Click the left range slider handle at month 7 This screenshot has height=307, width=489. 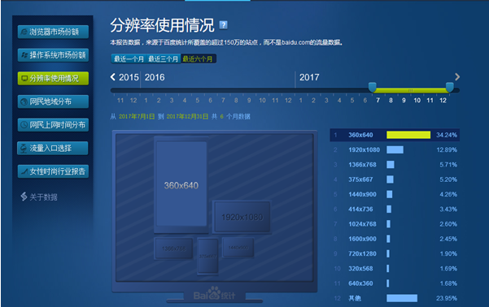[x=373, y=87]
